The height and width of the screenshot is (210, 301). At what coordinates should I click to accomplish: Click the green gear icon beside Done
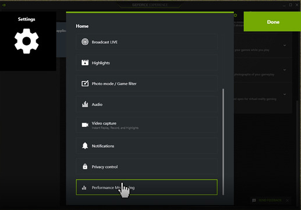pos(235,15)
